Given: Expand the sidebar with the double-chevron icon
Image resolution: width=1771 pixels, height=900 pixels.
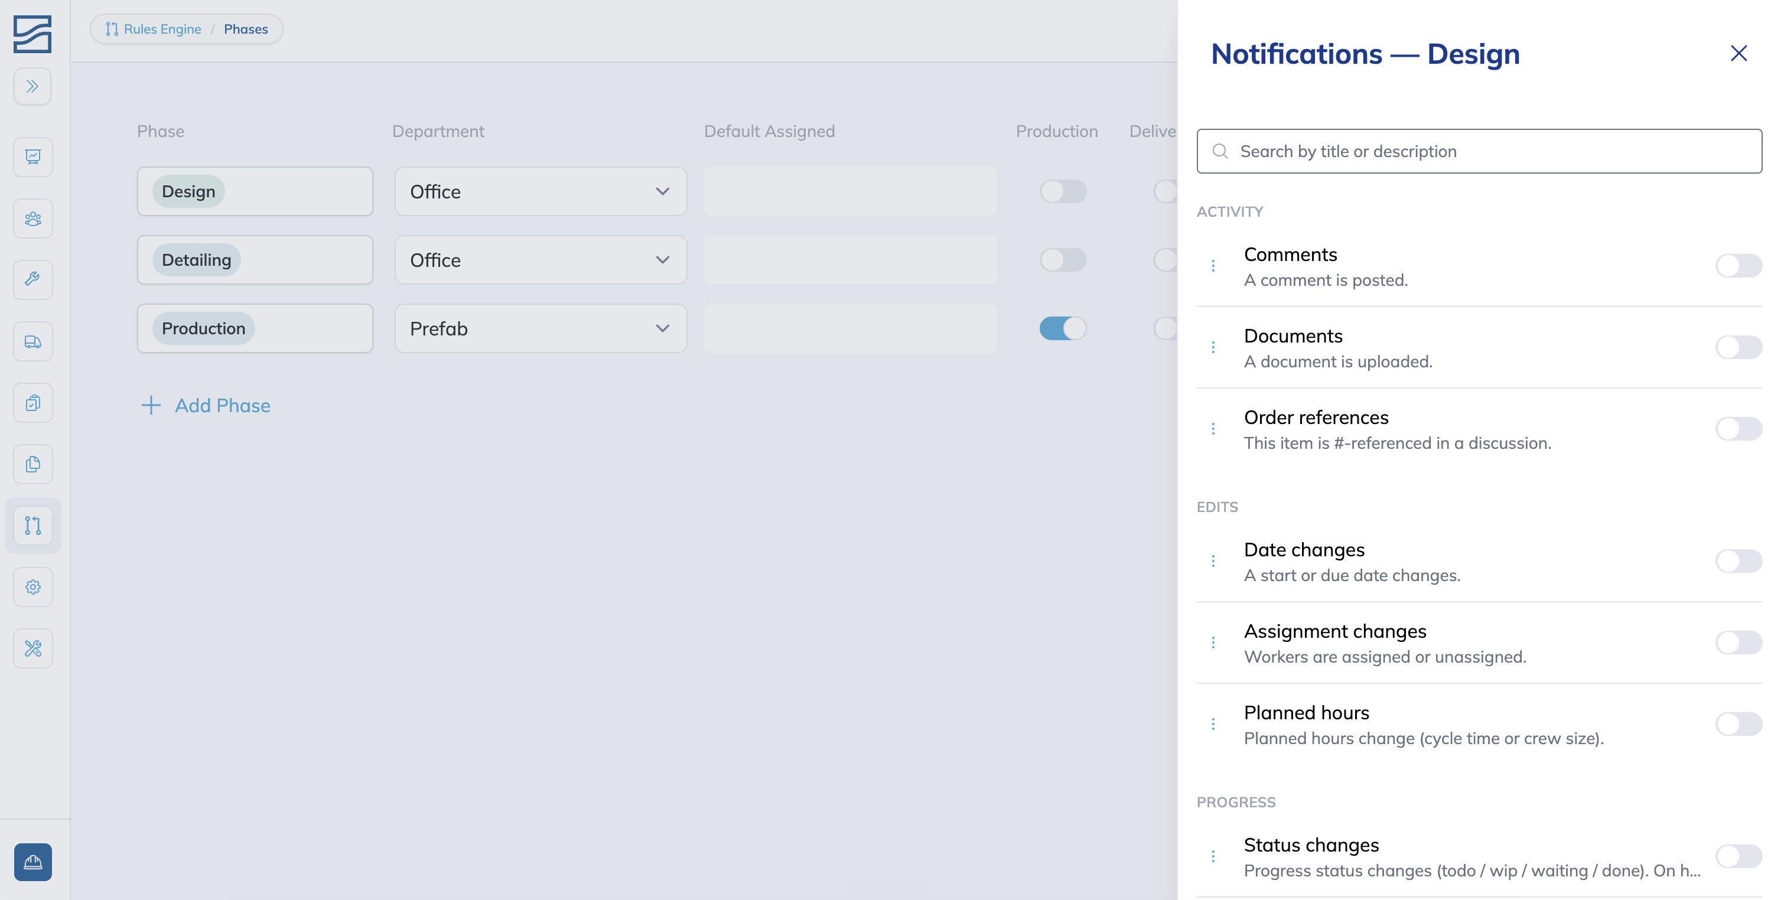Looking at the screenshot, I should point(32,87).
